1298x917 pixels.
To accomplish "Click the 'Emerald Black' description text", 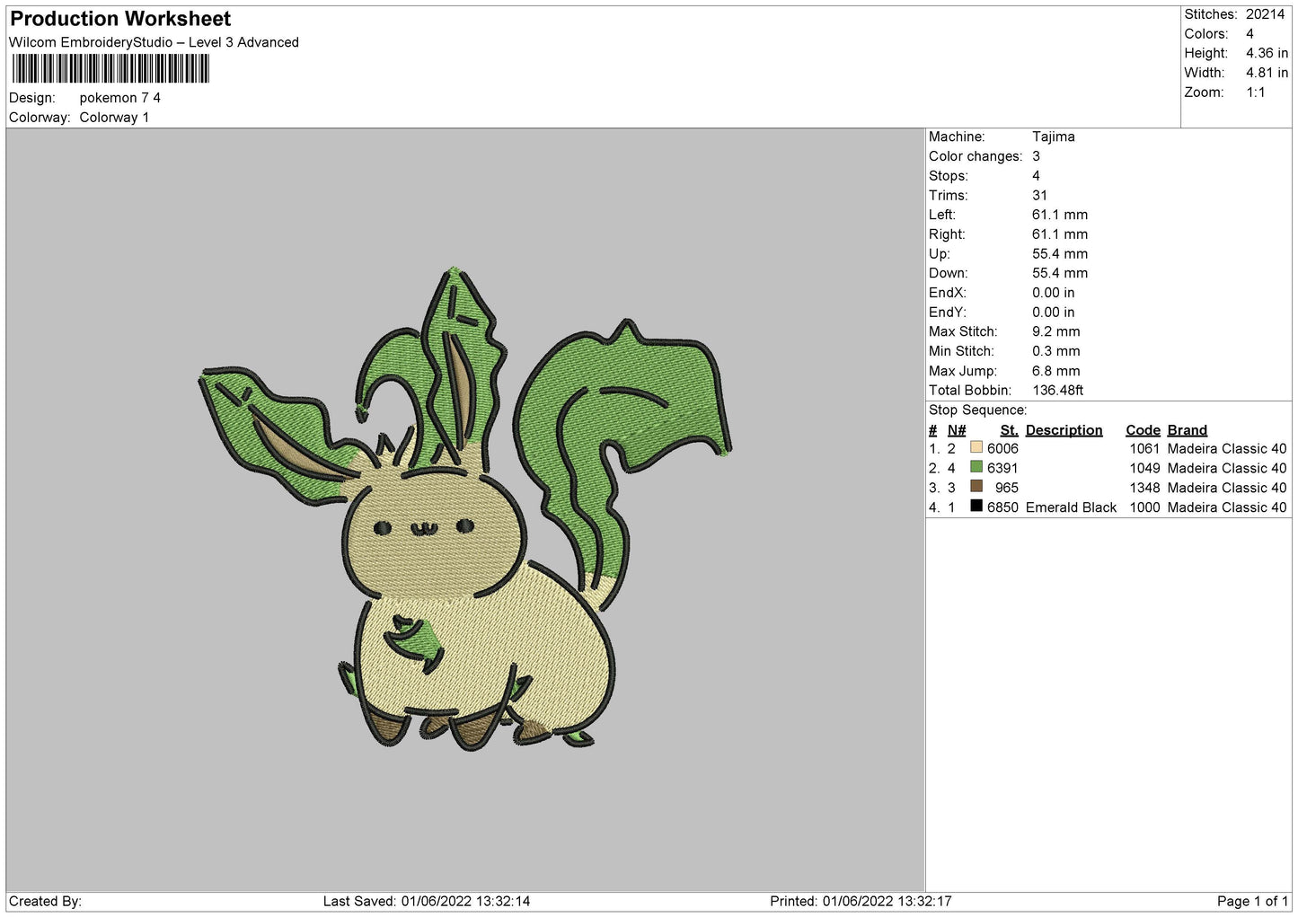I will tap(1071, 507).
